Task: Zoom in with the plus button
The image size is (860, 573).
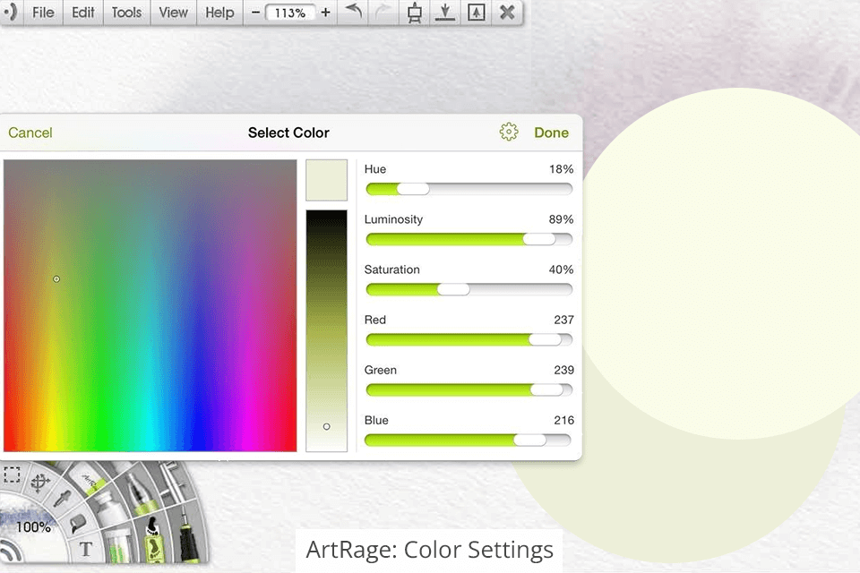Action: click(326, 12)
